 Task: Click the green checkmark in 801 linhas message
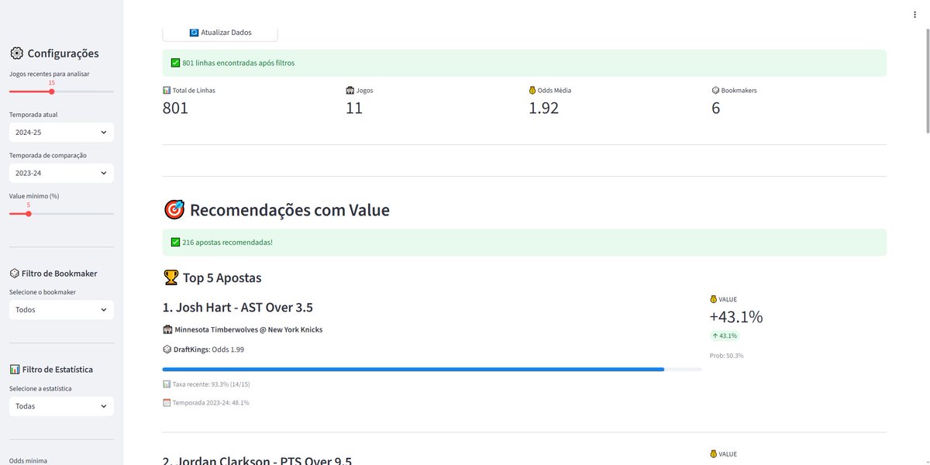(176, 63)
